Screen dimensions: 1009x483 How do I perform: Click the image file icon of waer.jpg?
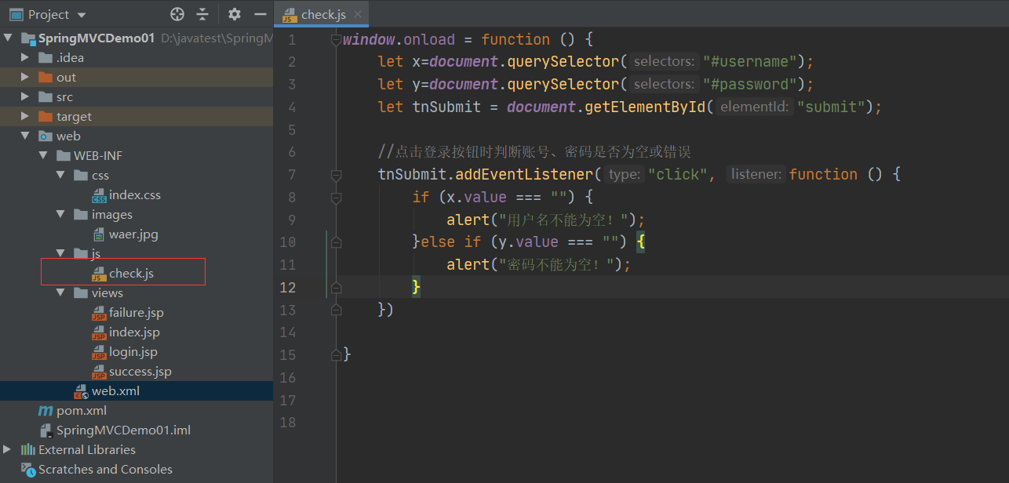pos(99,234)
